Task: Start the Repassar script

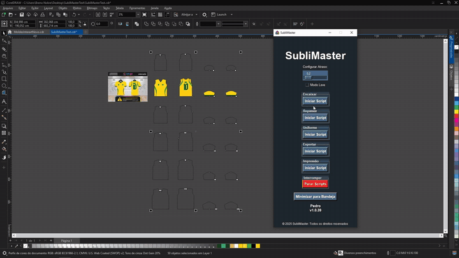Action: coord(316,118)
